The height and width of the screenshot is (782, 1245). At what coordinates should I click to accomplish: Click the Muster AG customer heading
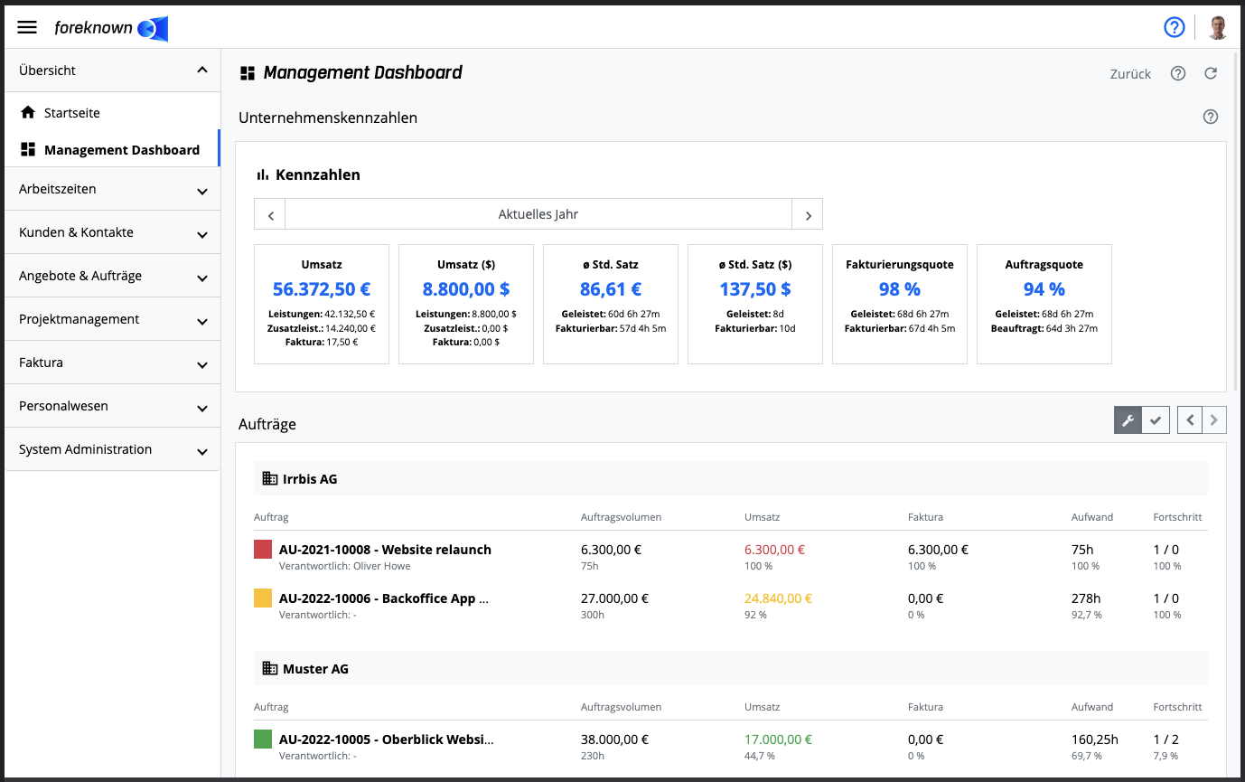(x=315, y=668)
